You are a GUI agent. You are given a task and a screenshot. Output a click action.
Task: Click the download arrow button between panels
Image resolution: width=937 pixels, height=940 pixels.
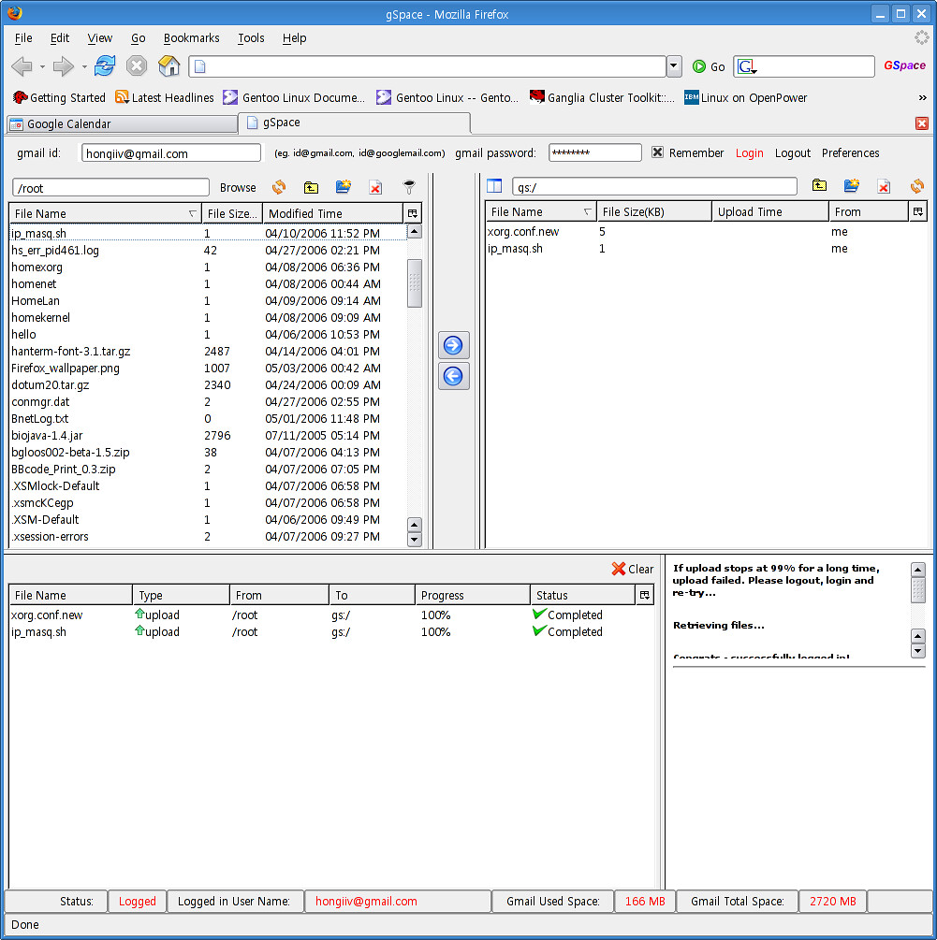[x=453, y=376]
